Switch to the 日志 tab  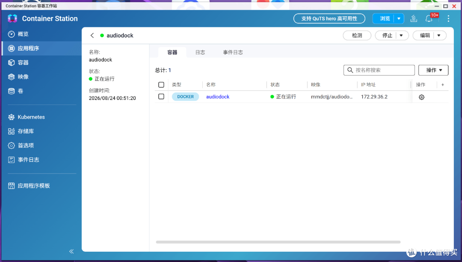pyautogui.click(x=200, y=52)
